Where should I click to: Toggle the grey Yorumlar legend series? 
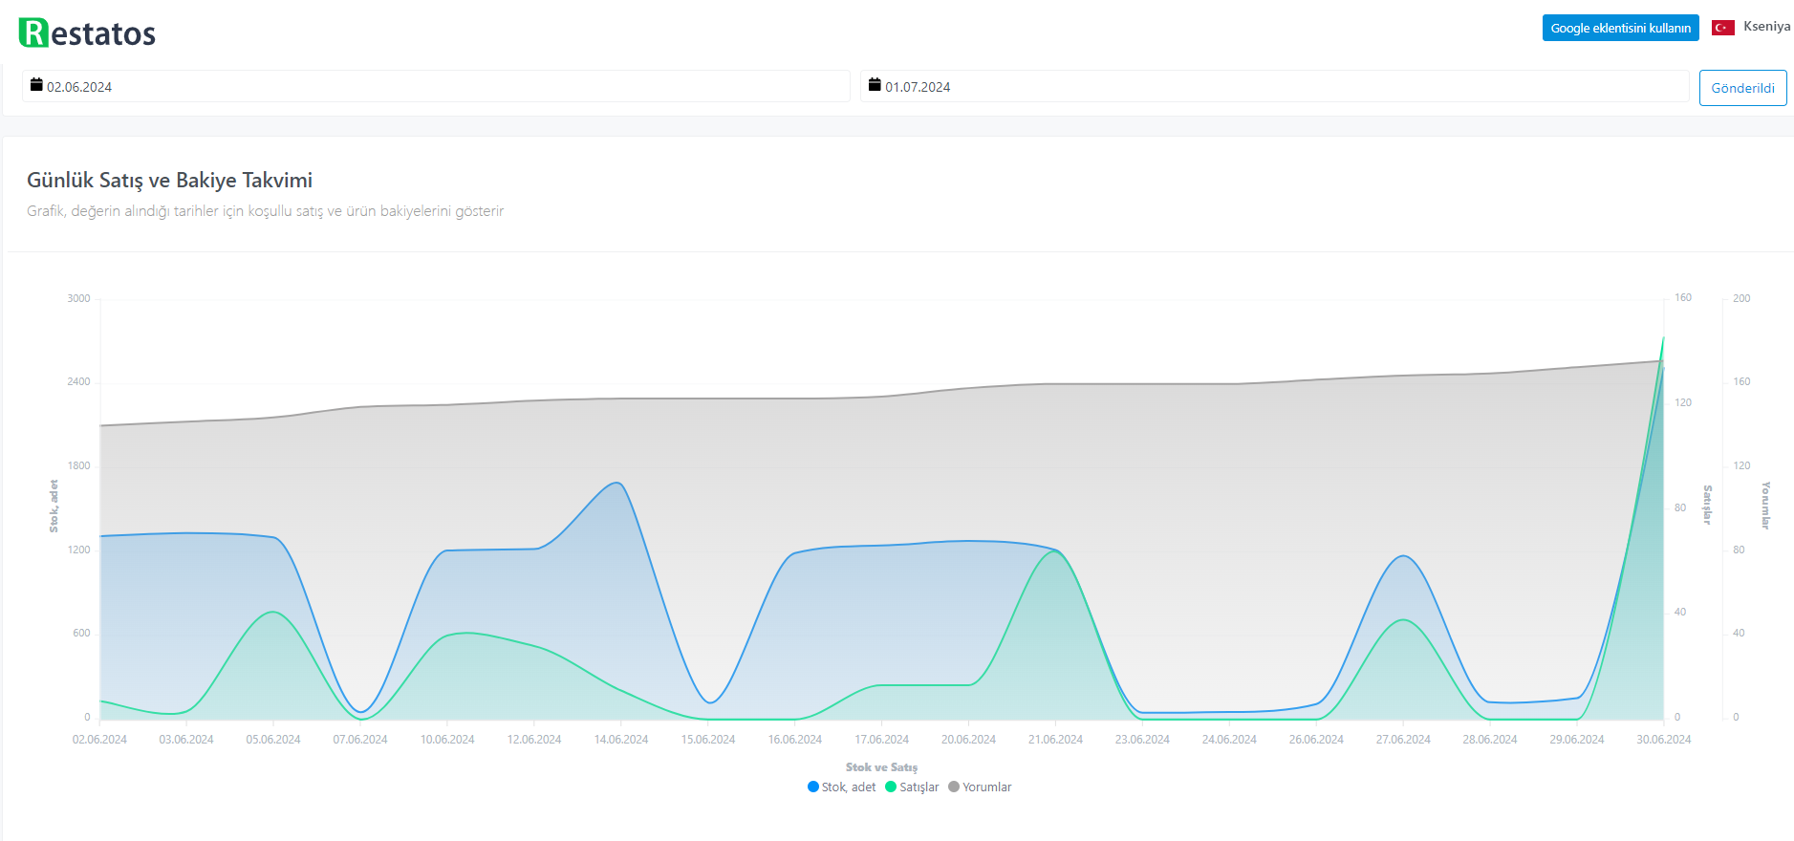(980, 787)
